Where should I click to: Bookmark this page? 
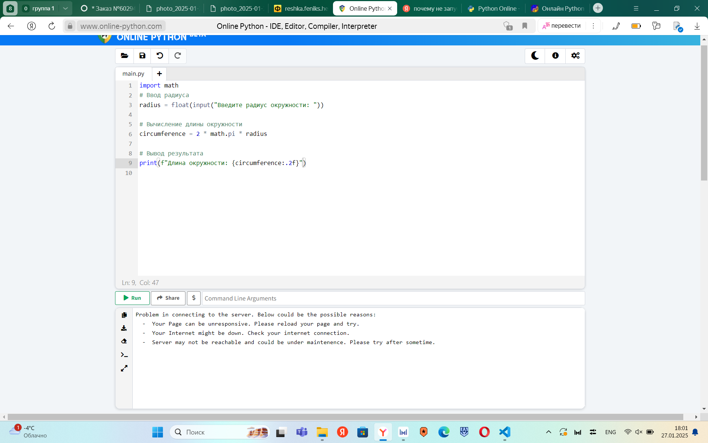525,26
